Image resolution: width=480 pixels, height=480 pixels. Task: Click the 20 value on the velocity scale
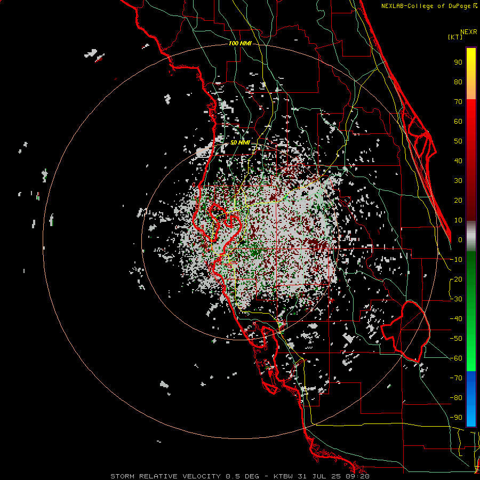(458, 201)
